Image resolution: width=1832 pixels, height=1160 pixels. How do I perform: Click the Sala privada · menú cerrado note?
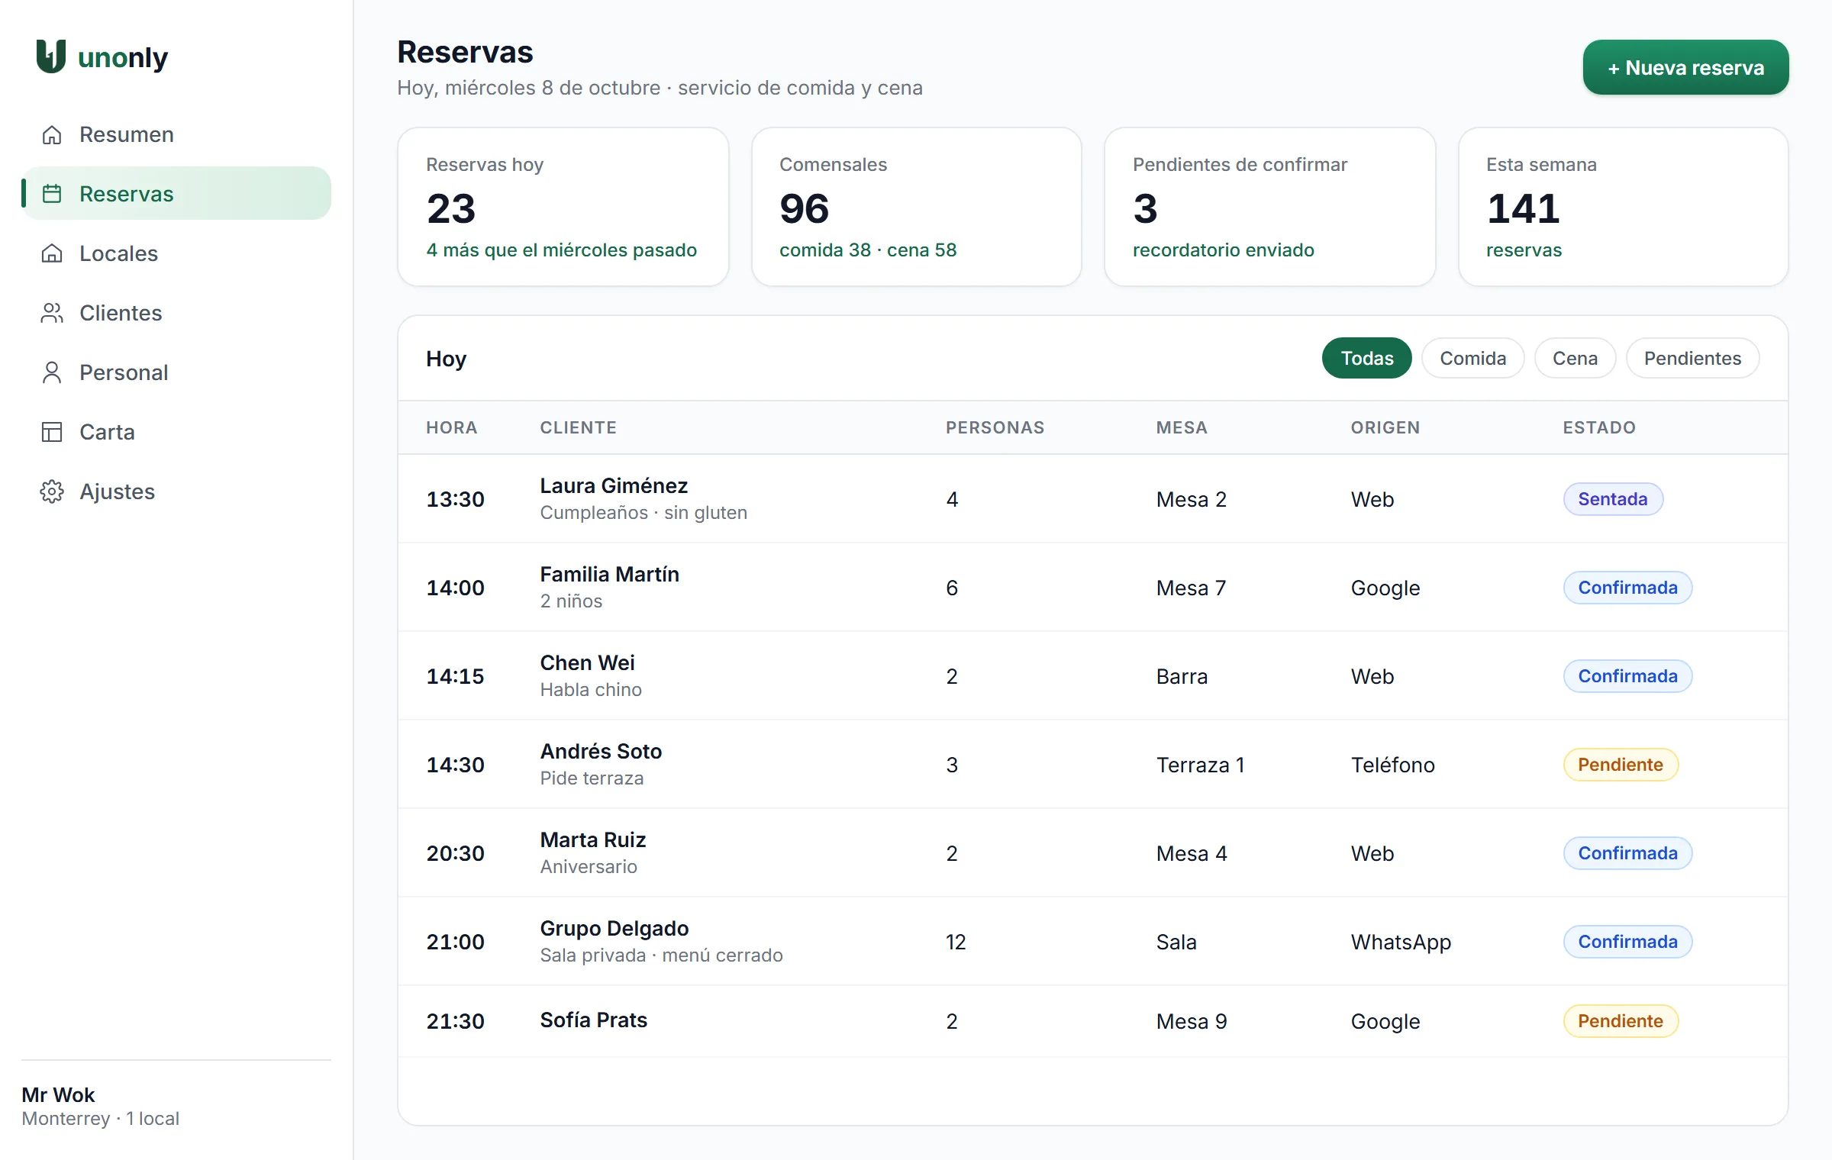(661, 955)
